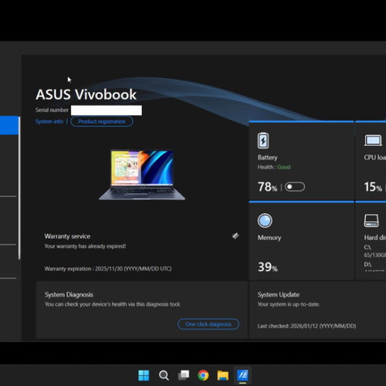This screenshot has height=386, width=386.
Task: Open the System info link
Action: [x=49, y=121]
